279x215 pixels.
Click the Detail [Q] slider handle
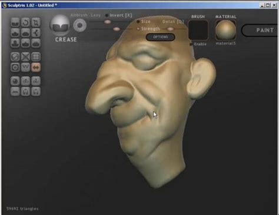[x=171, y=29]
